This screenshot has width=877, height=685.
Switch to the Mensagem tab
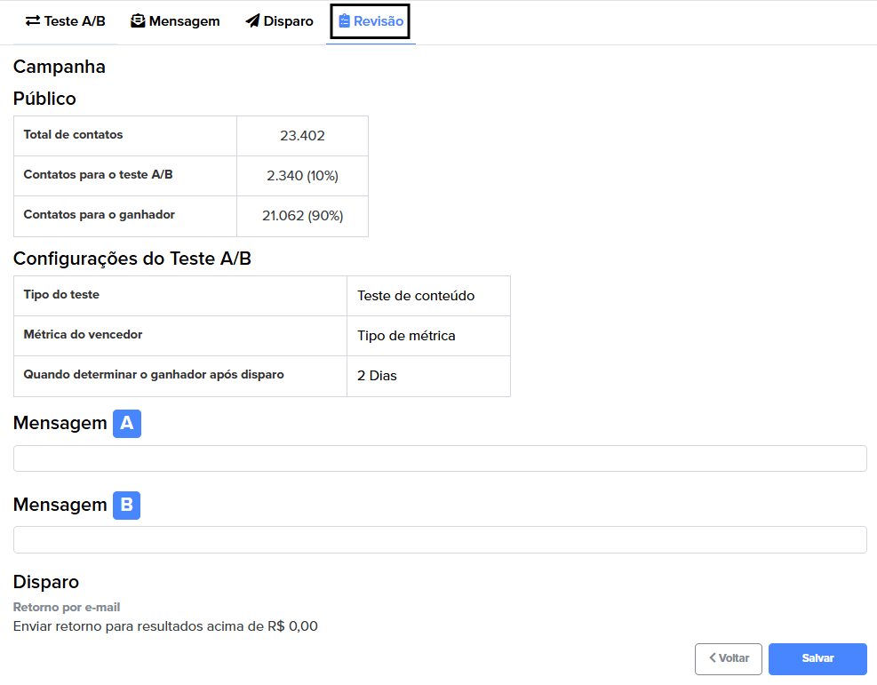click(175, 21)
